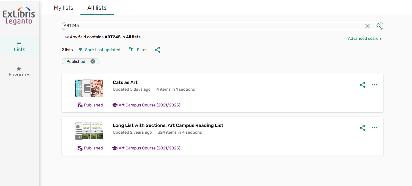Click the search magnifier icon

coord(379,26)
